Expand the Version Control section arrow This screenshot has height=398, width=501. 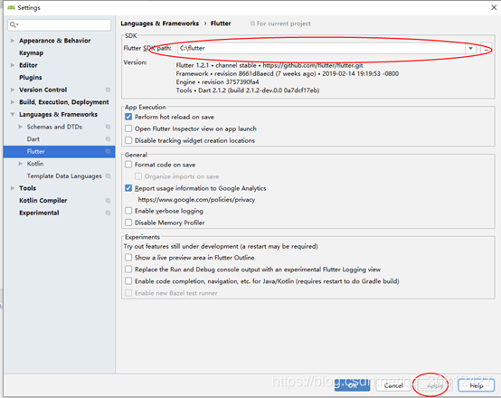13,90
